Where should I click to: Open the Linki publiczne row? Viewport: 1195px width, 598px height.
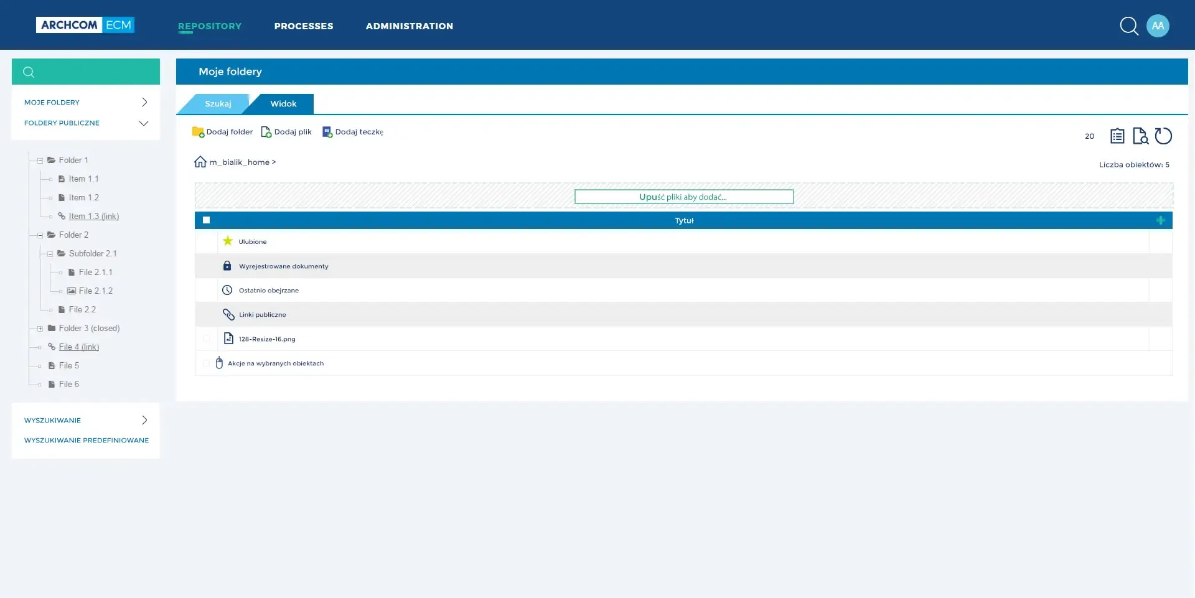[683, 314]
